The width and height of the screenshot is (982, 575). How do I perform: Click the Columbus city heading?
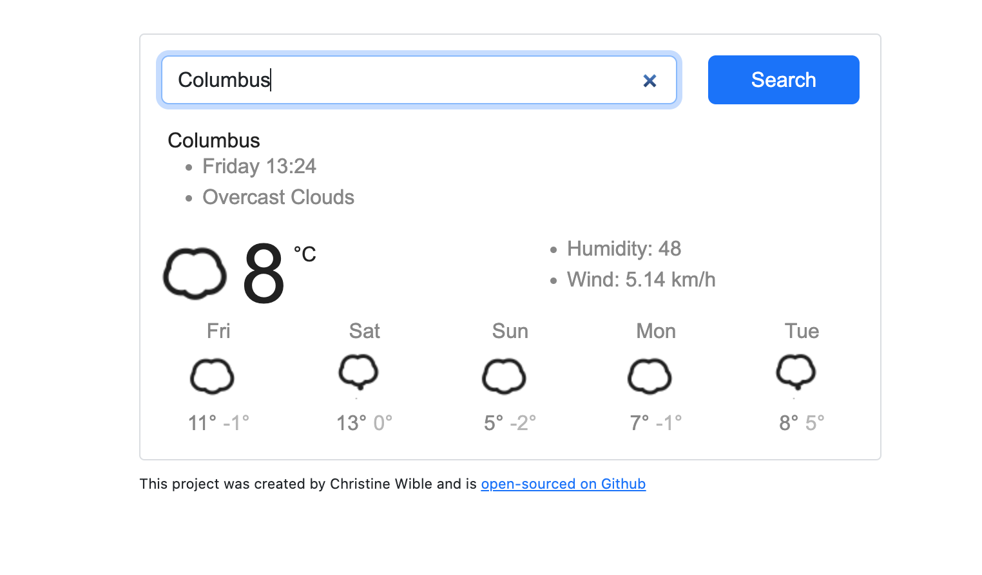tap(214, 140)
